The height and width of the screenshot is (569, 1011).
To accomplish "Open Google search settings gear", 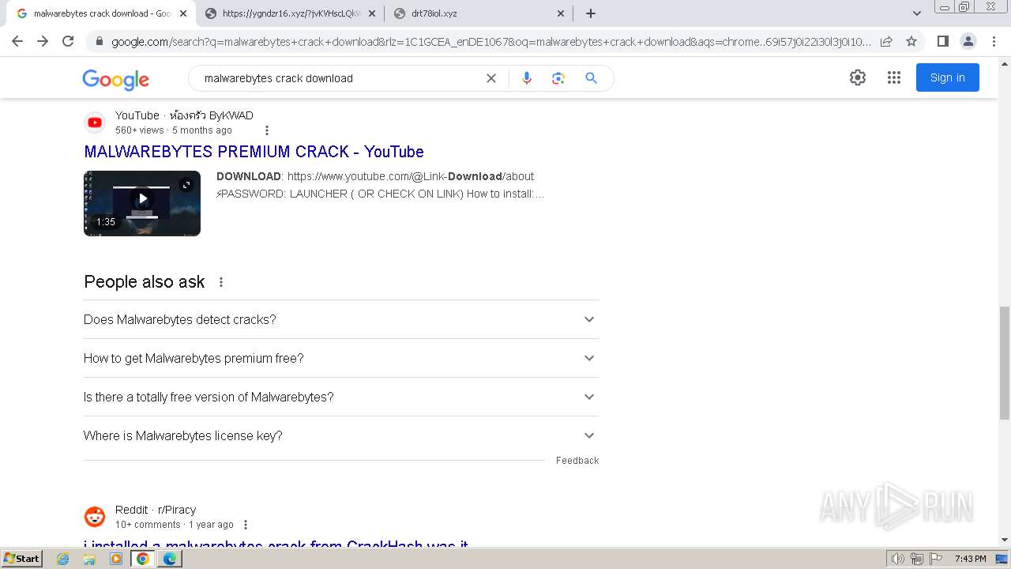I will pos(858,77).
